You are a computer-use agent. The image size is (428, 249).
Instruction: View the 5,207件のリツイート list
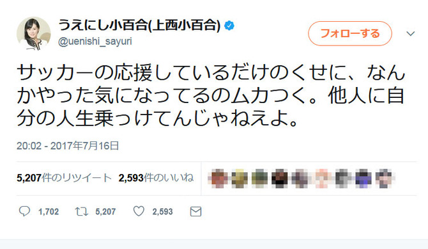click(64, 178)
